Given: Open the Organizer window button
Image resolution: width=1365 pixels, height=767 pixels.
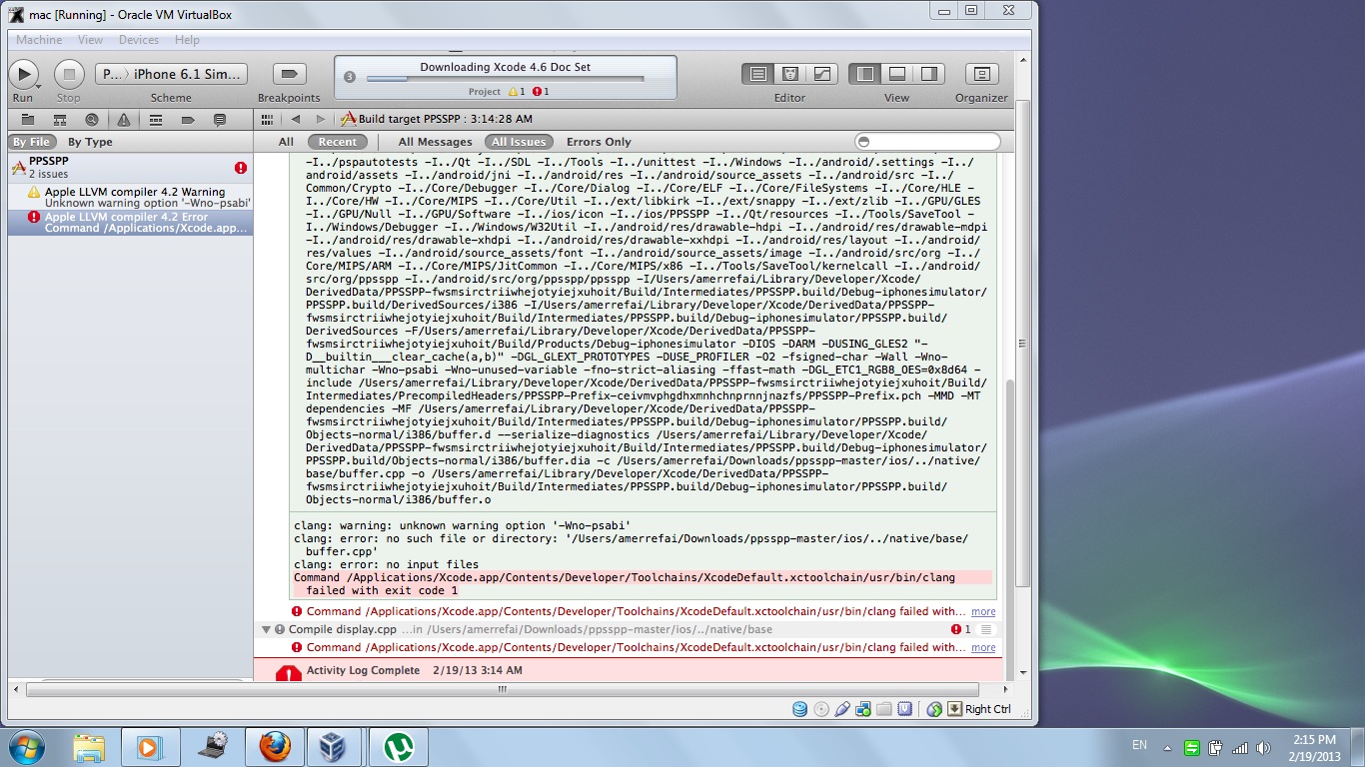Looking at the screenshot, I should pyautogui.click(x=981, y=74).
